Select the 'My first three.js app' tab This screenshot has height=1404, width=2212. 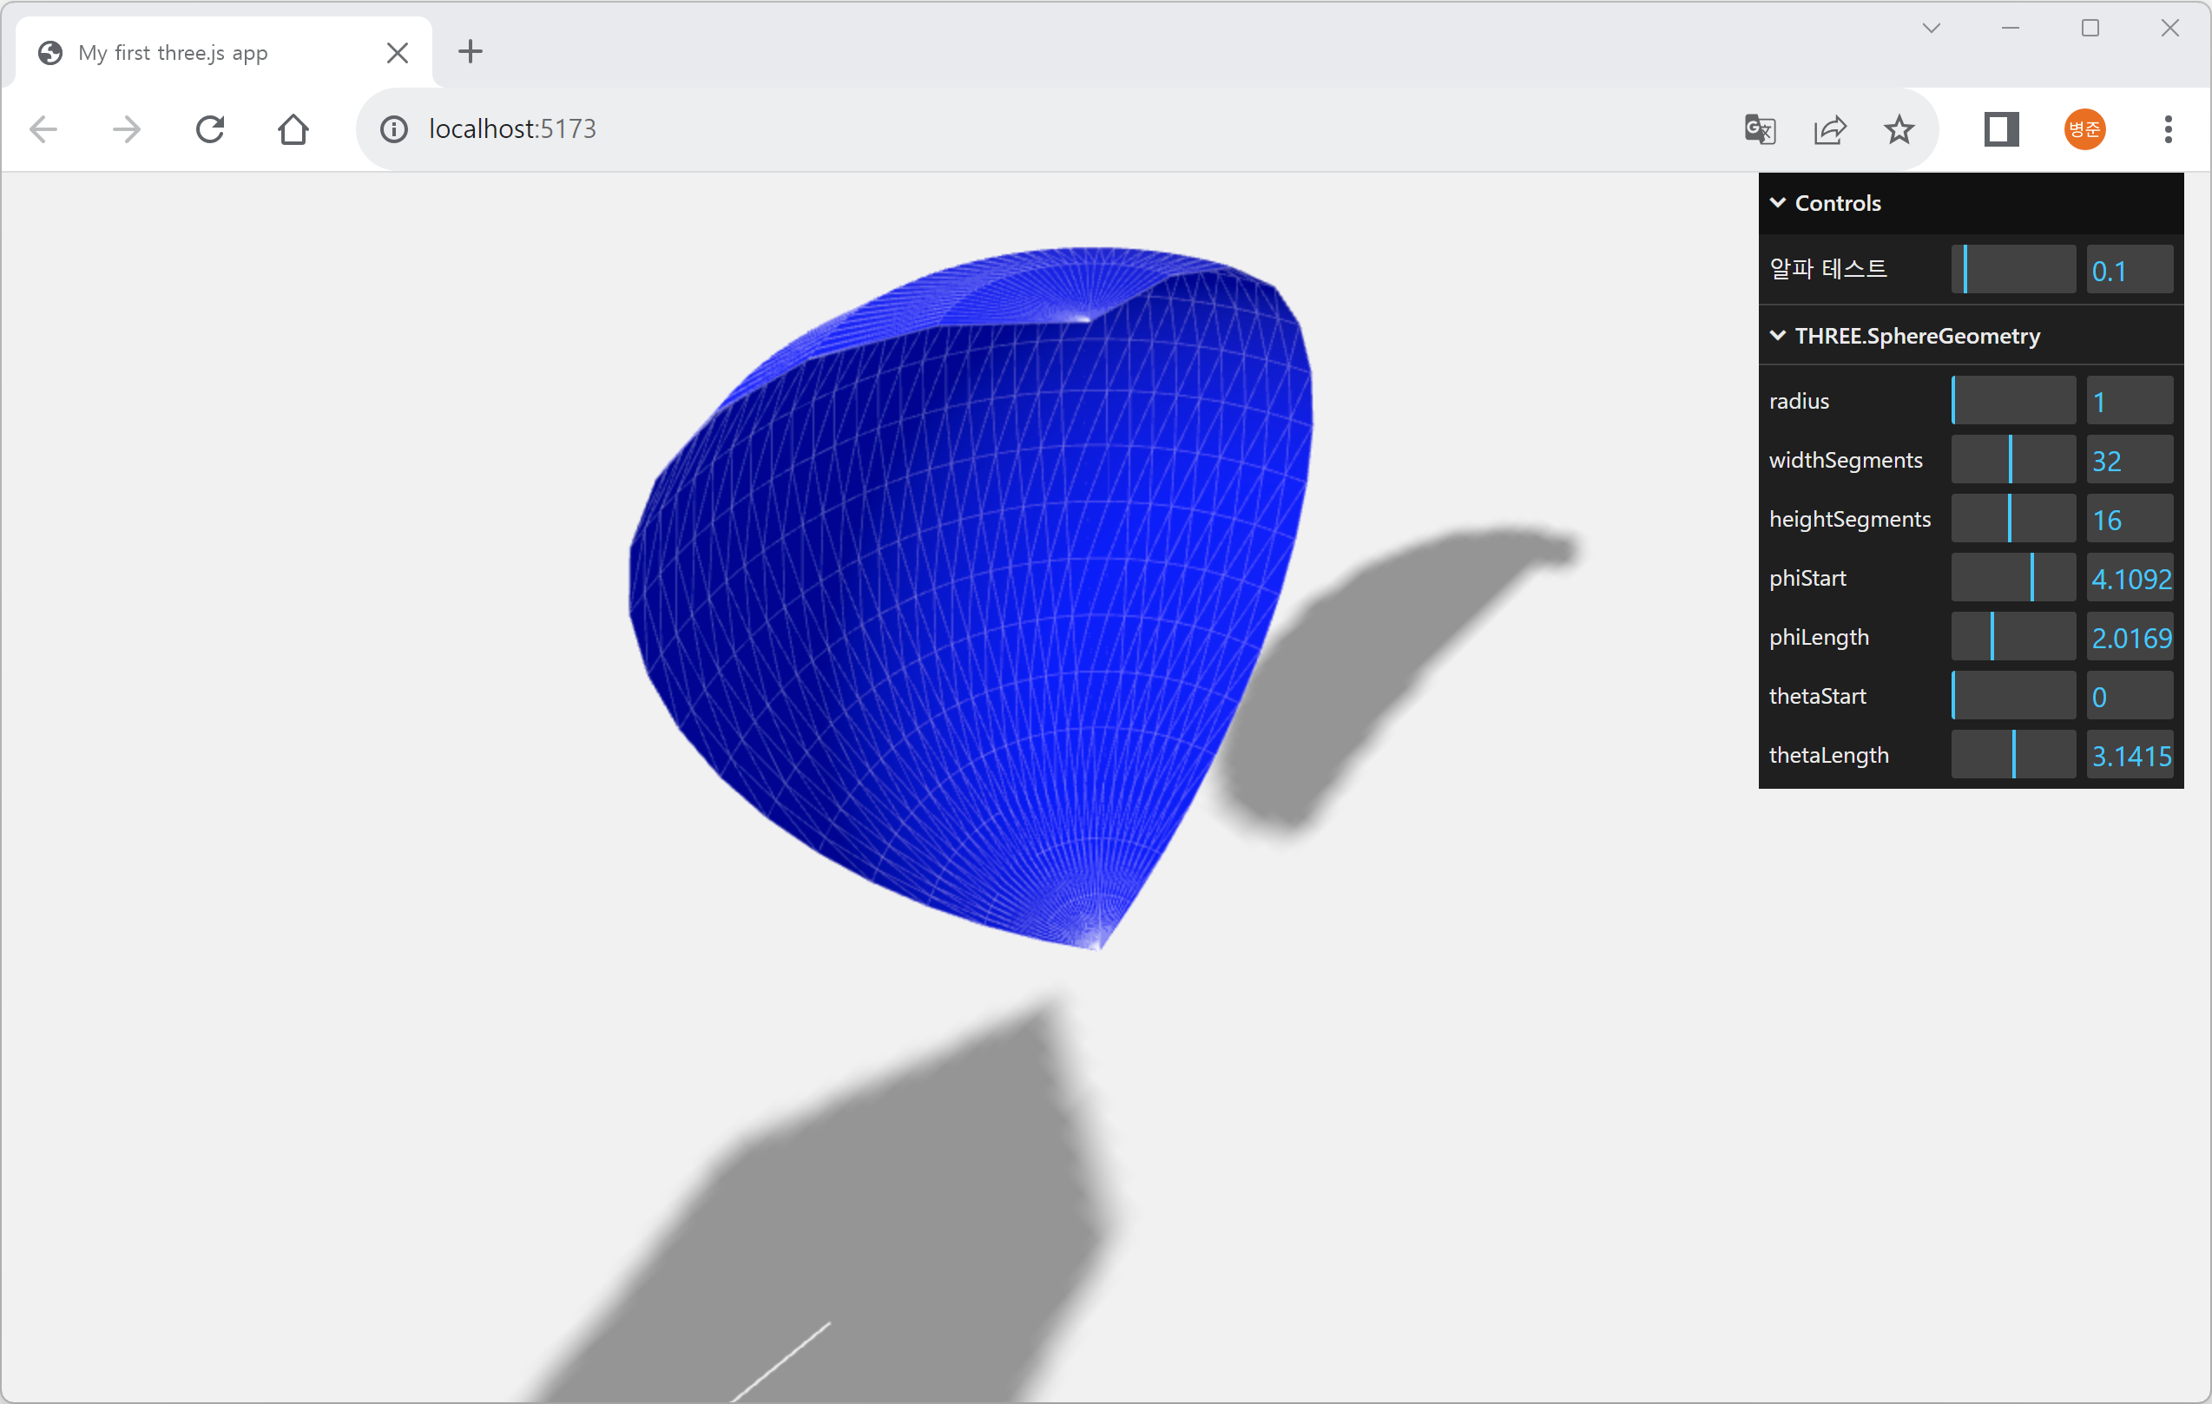[x=174, y=53]
